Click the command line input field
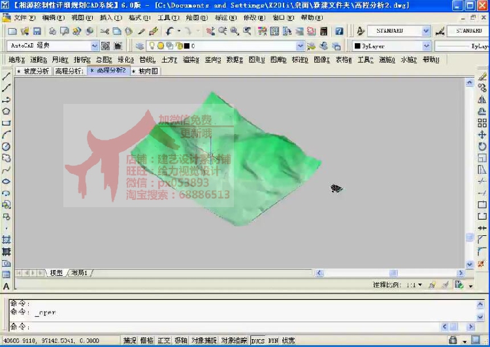This screenshot has width=490, height=347. tap(225, 327)
